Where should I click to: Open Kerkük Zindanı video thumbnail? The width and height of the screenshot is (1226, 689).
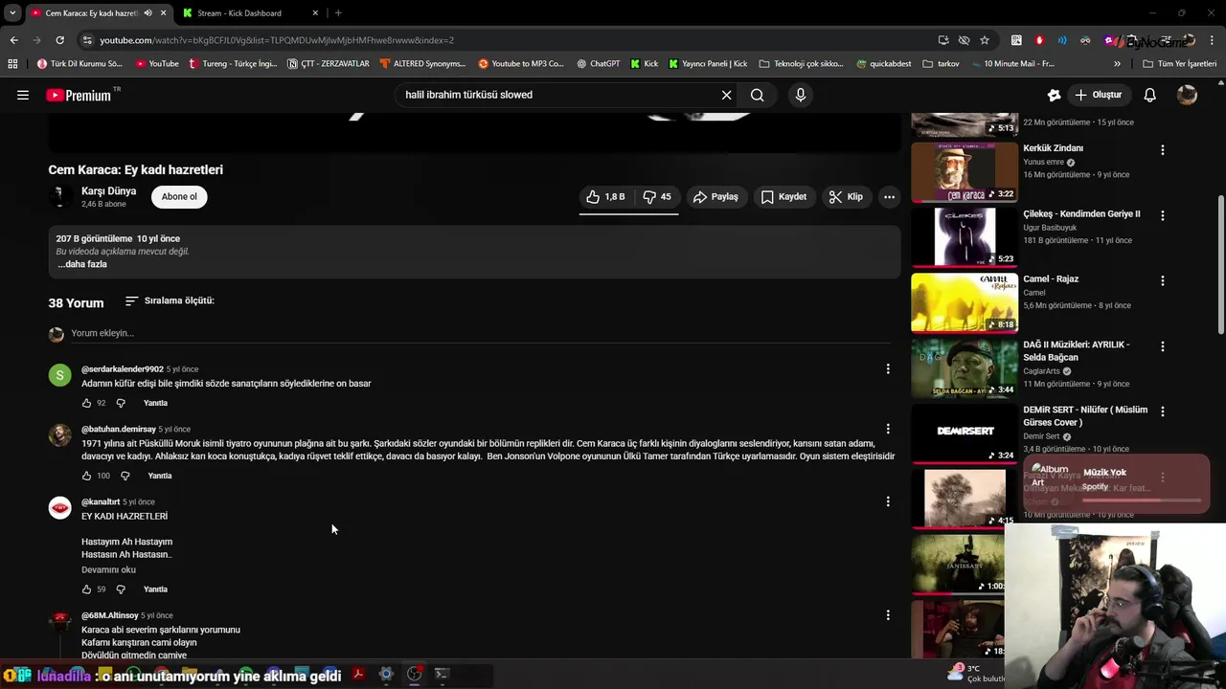964,172
